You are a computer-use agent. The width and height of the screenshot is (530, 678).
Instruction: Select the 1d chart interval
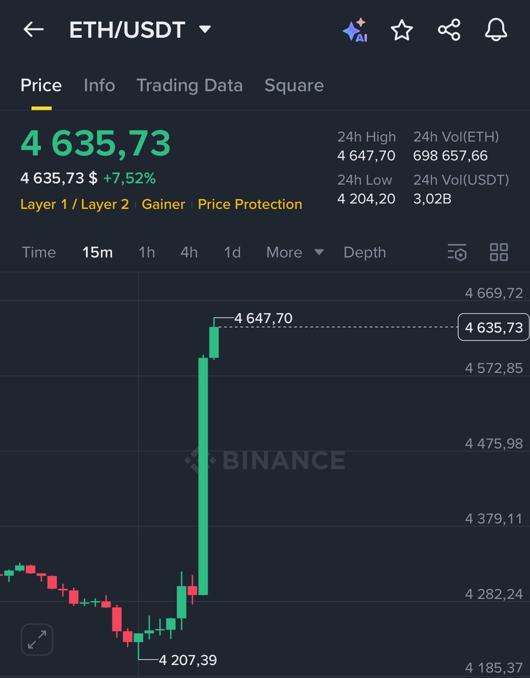(232, 253)
